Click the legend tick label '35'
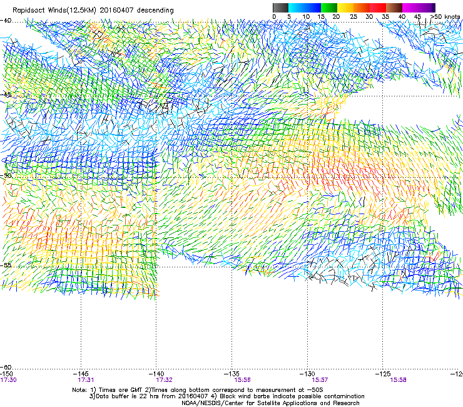This screenshot has height=407, width=463. (385, 17)
